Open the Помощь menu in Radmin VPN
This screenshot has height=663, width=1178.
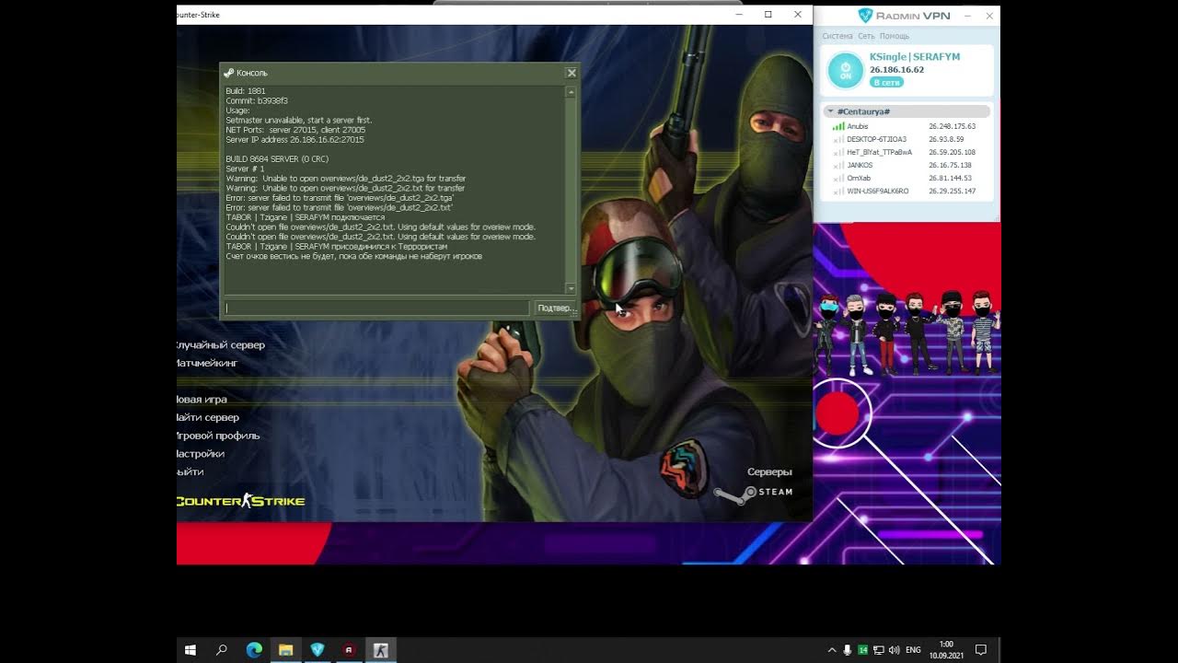[x=895, y=36]
